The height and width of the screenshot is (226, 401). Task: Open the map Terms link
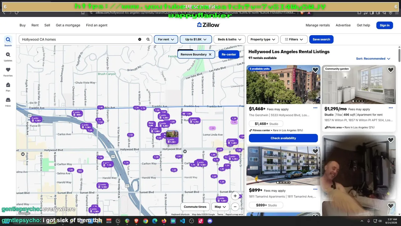[220, 215]
